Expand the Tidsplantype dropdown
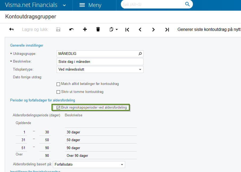Viewport: 241px width, 172px height. coord(140,70)
